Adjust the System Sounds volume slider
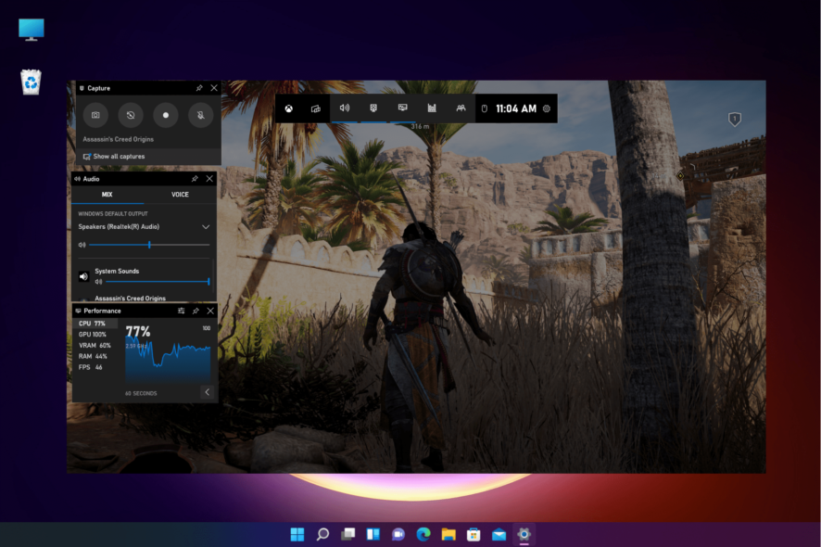The image size is (821, 547). click(x=158, y=282)
